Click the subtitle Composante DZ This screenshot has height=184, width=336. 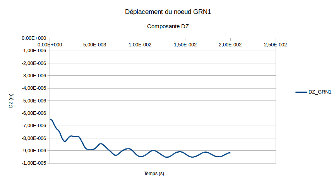pos(168,27)
